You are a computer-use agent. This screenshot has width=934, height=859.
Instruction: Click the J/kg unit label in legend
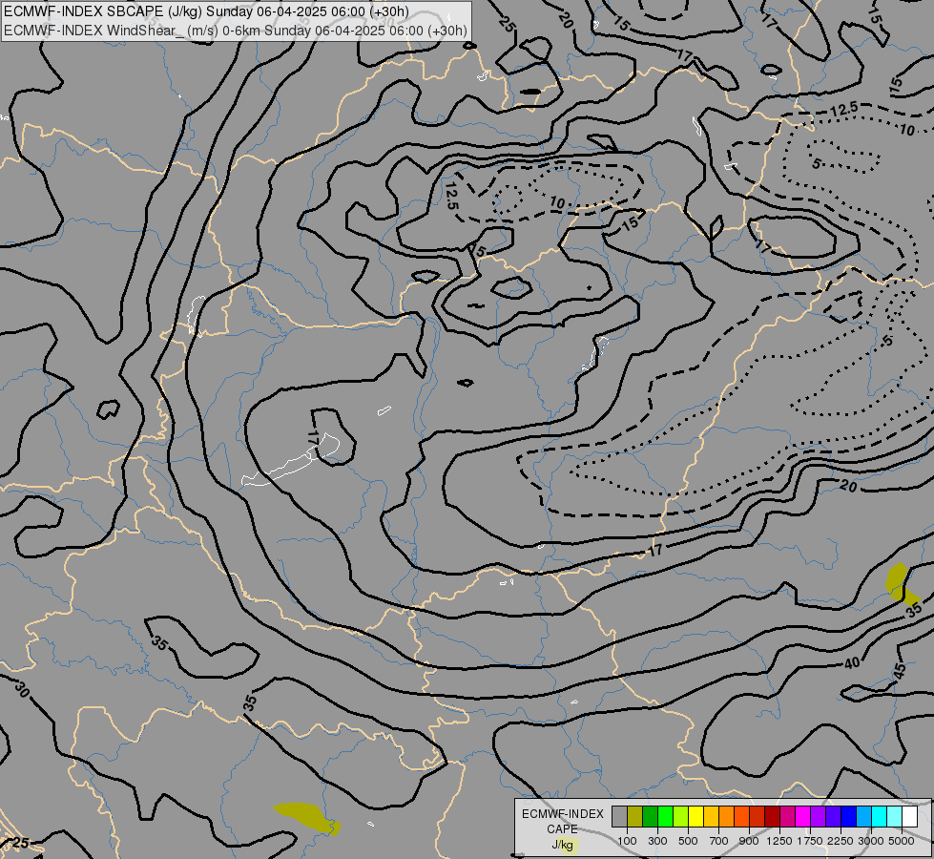tap(562, 845)
